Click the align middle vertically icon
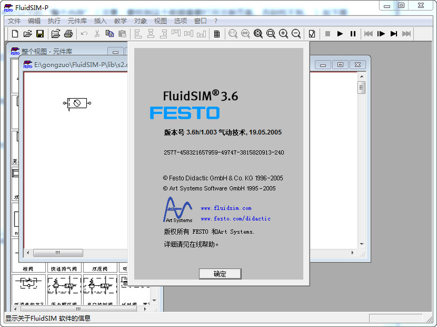 189,34
